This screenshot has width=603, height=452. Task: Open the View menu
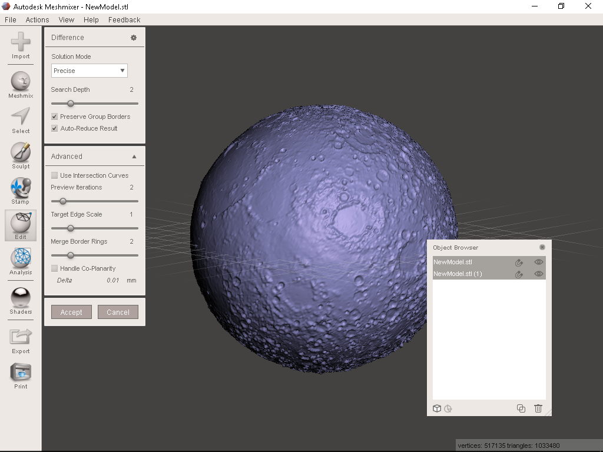66,19
